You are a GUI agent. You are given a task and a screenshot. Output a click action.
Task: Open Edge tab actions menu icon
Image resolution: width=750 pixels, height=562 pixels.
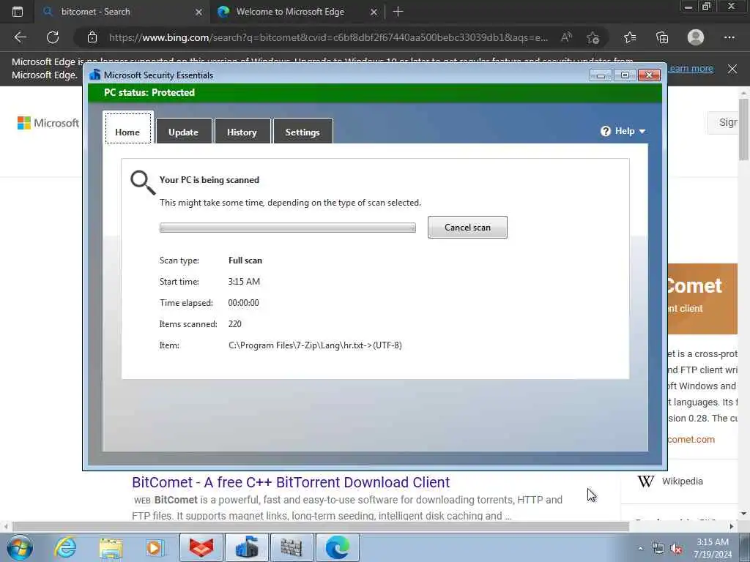pyautogui.click(x=18, y=12)
